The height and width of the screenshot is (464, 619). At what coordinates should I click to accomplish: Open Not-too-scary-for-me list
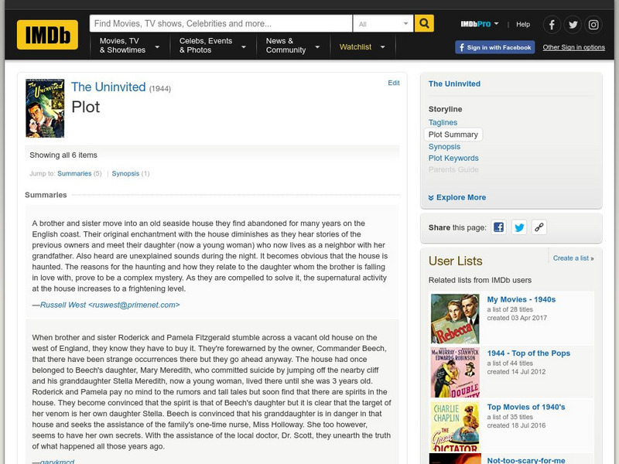click(526, 460)
